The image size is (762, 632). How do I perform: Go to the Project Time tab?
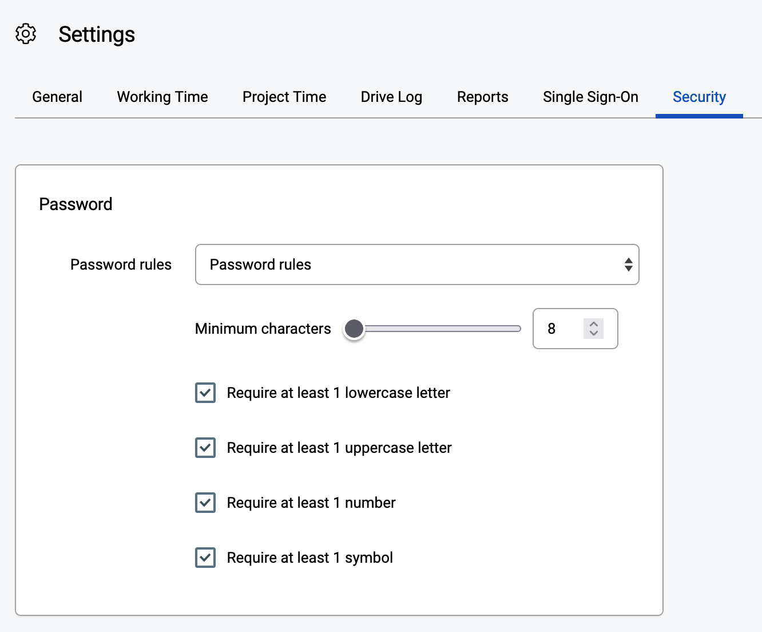coord(284,97)
